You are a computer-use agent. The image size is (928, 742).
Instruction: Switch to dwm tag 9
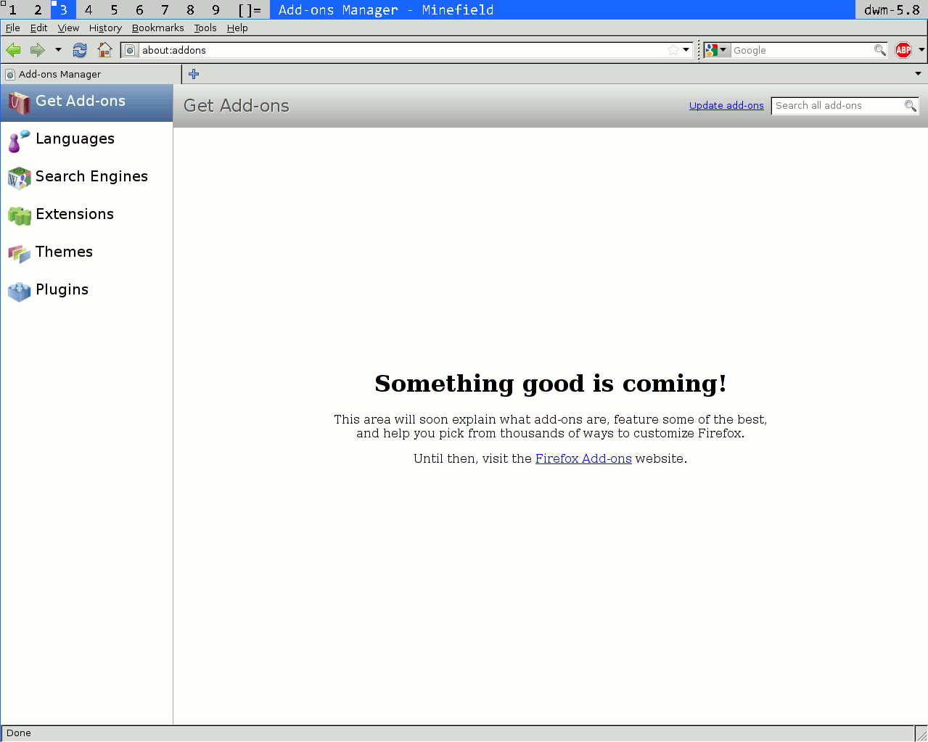[215, 9]
